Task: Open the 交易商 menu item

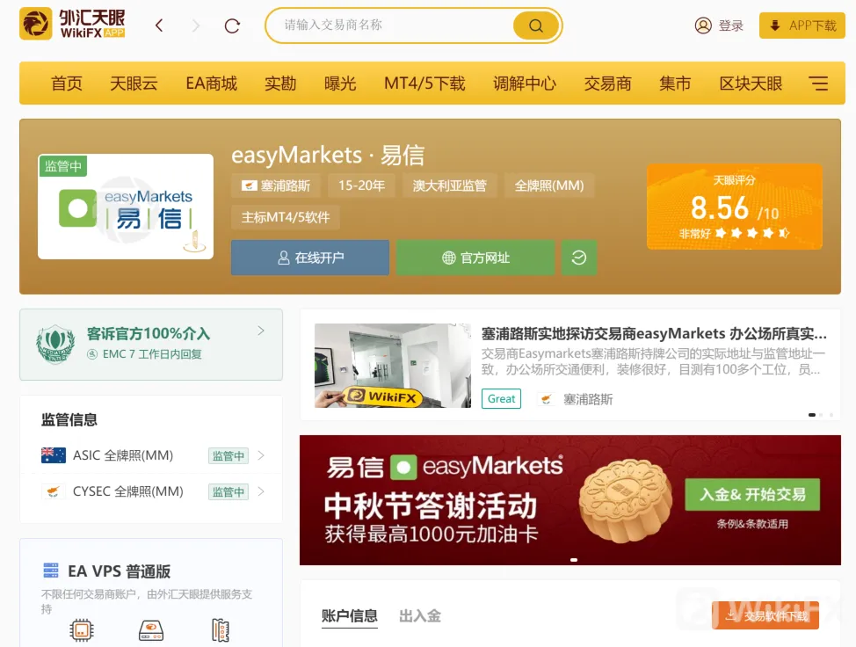Action: point(607,83)
